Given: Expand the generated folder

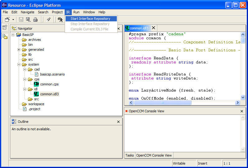Looking at the screenshot, I should coord(19,50).
